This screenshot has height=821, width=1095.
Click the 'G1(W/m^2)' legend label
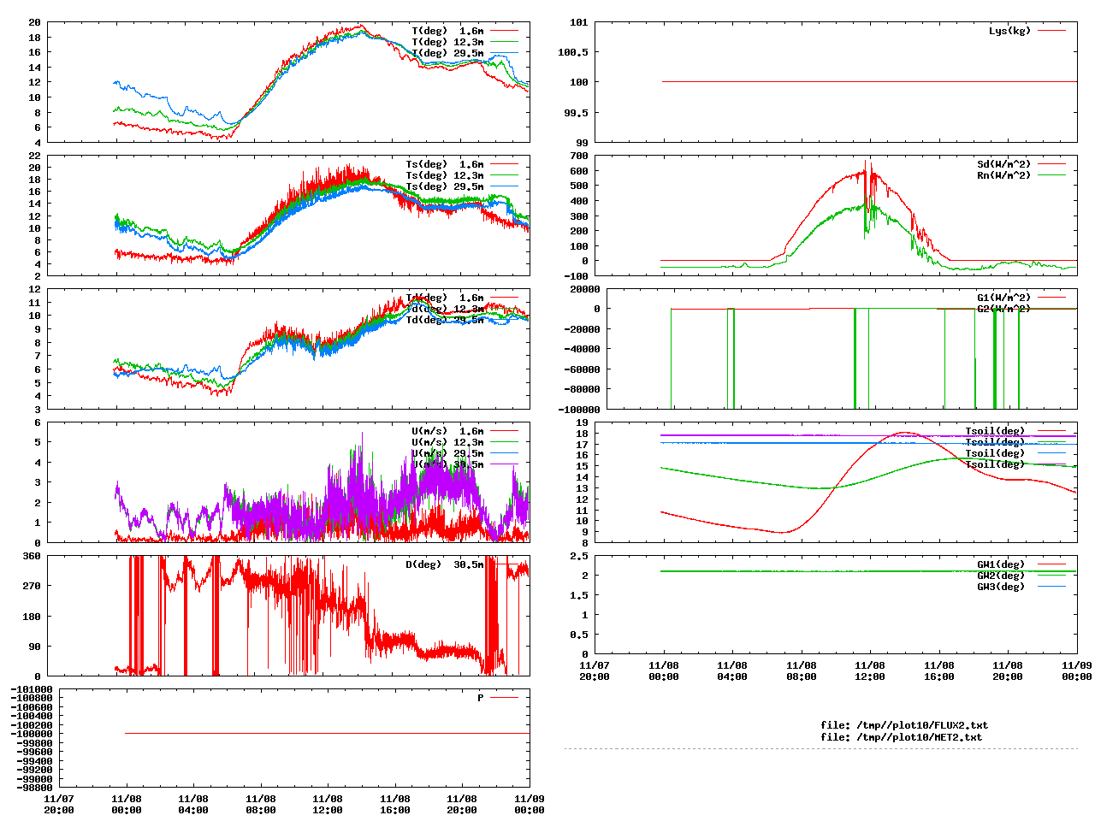coord(1003,298)
